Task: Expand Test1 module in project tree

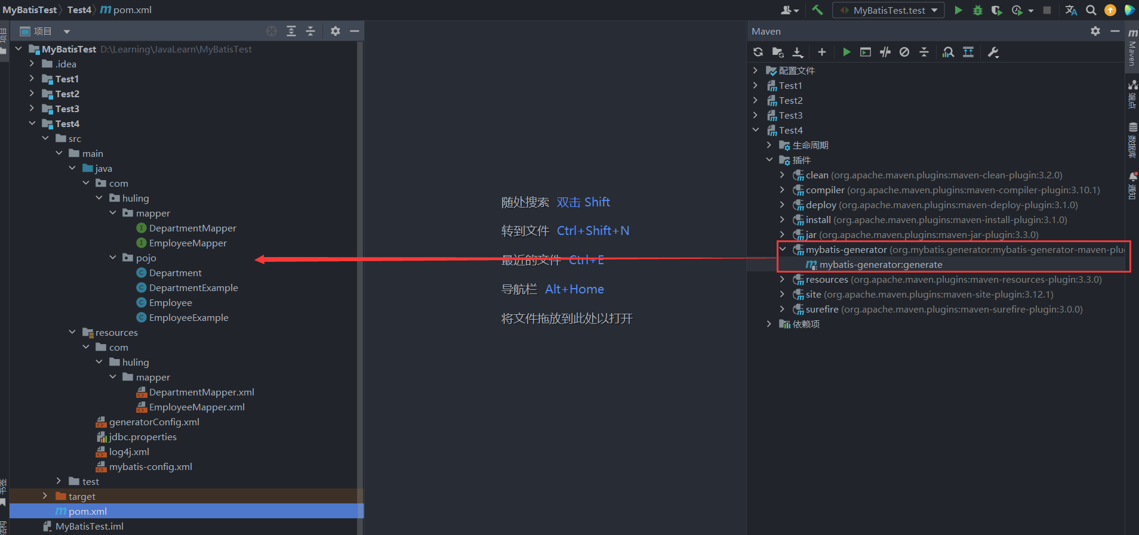Action: (x=32, y=79)
